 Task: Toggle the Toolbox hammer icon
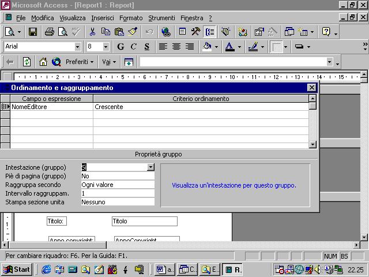coord(196,32)
